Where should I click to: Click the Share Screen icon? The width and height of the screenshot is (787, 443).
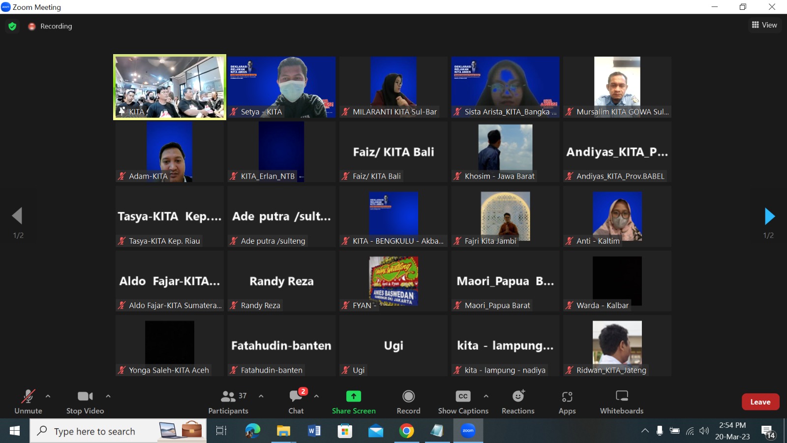(x=354, y=396)
